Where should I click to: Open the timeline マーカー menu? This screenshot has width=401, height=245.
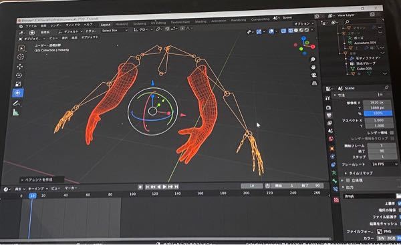click(71, 188)
